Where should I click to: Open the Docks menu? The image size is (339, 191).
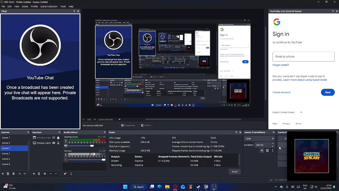(x=25, y=6)
